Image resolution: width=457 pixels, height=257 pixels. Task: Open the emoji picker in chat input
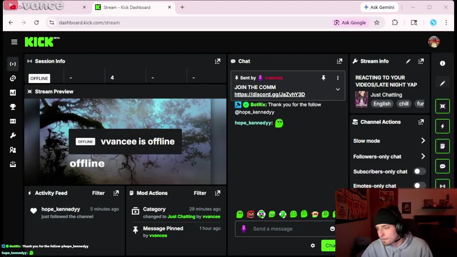pos(332,229)
